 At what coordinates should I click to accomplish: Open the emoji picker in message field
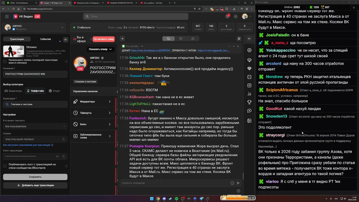232,183
